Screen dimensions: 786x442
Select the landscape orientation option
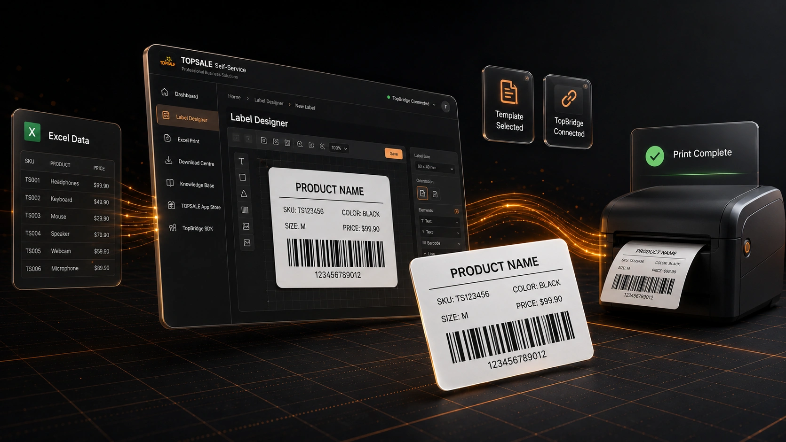click(x=435, y=194)
